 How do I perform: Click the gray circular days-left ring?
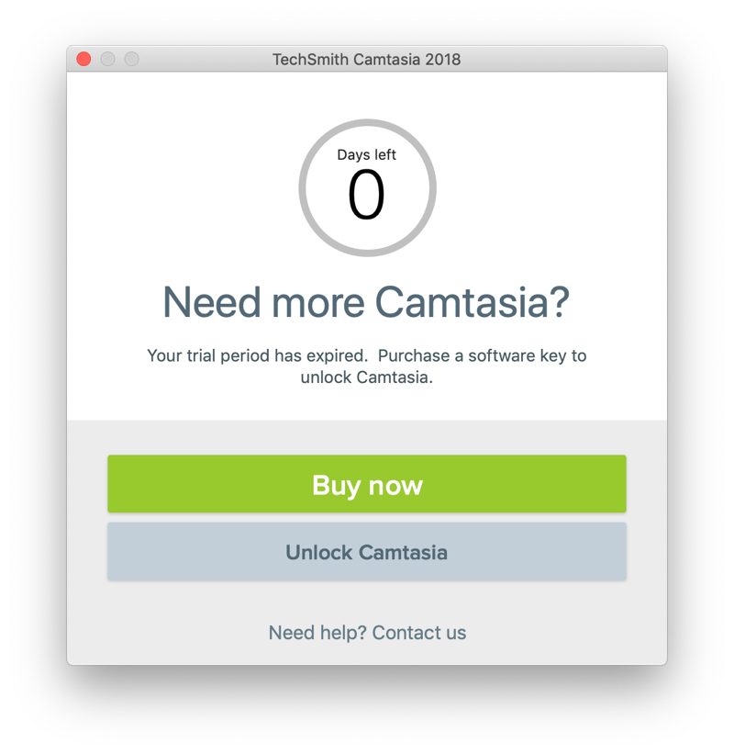(304, 188)
